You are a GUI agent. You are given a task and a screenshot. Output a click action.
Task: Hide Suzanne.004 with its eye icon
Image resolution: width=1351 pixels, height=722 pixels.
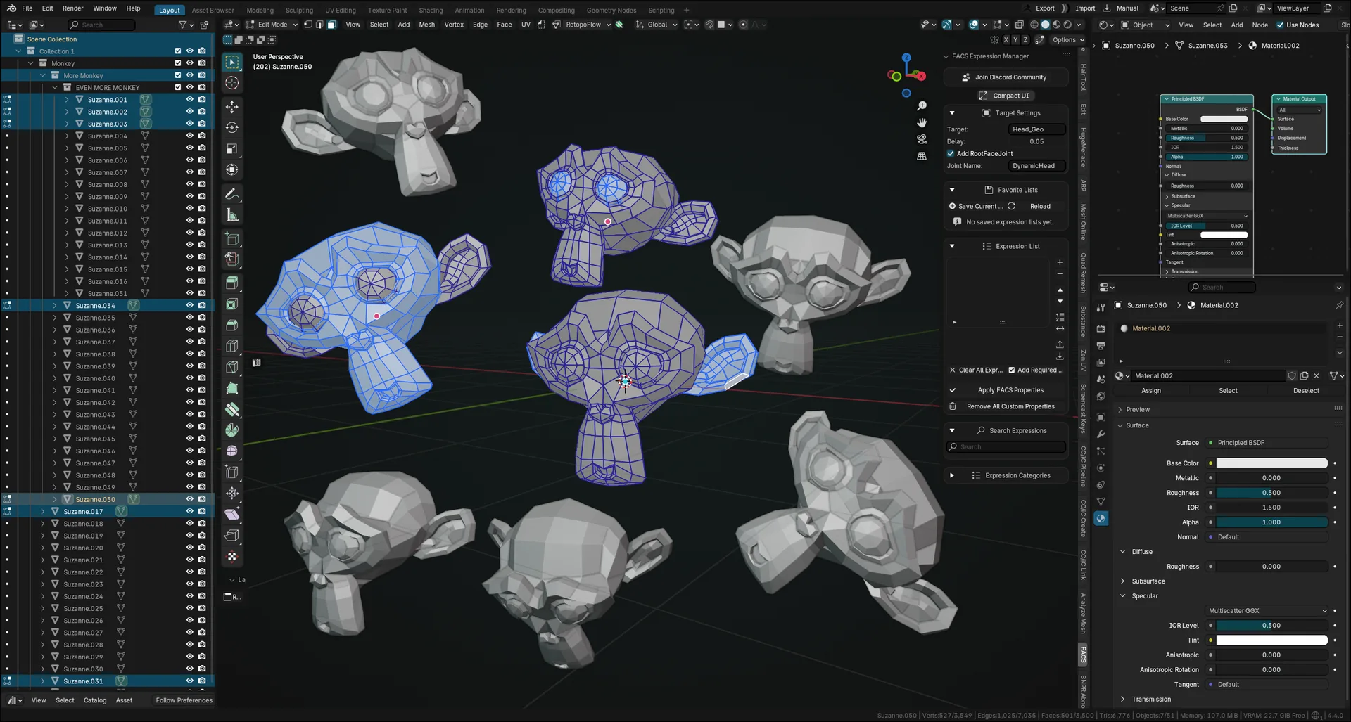(x=189, y=136)
